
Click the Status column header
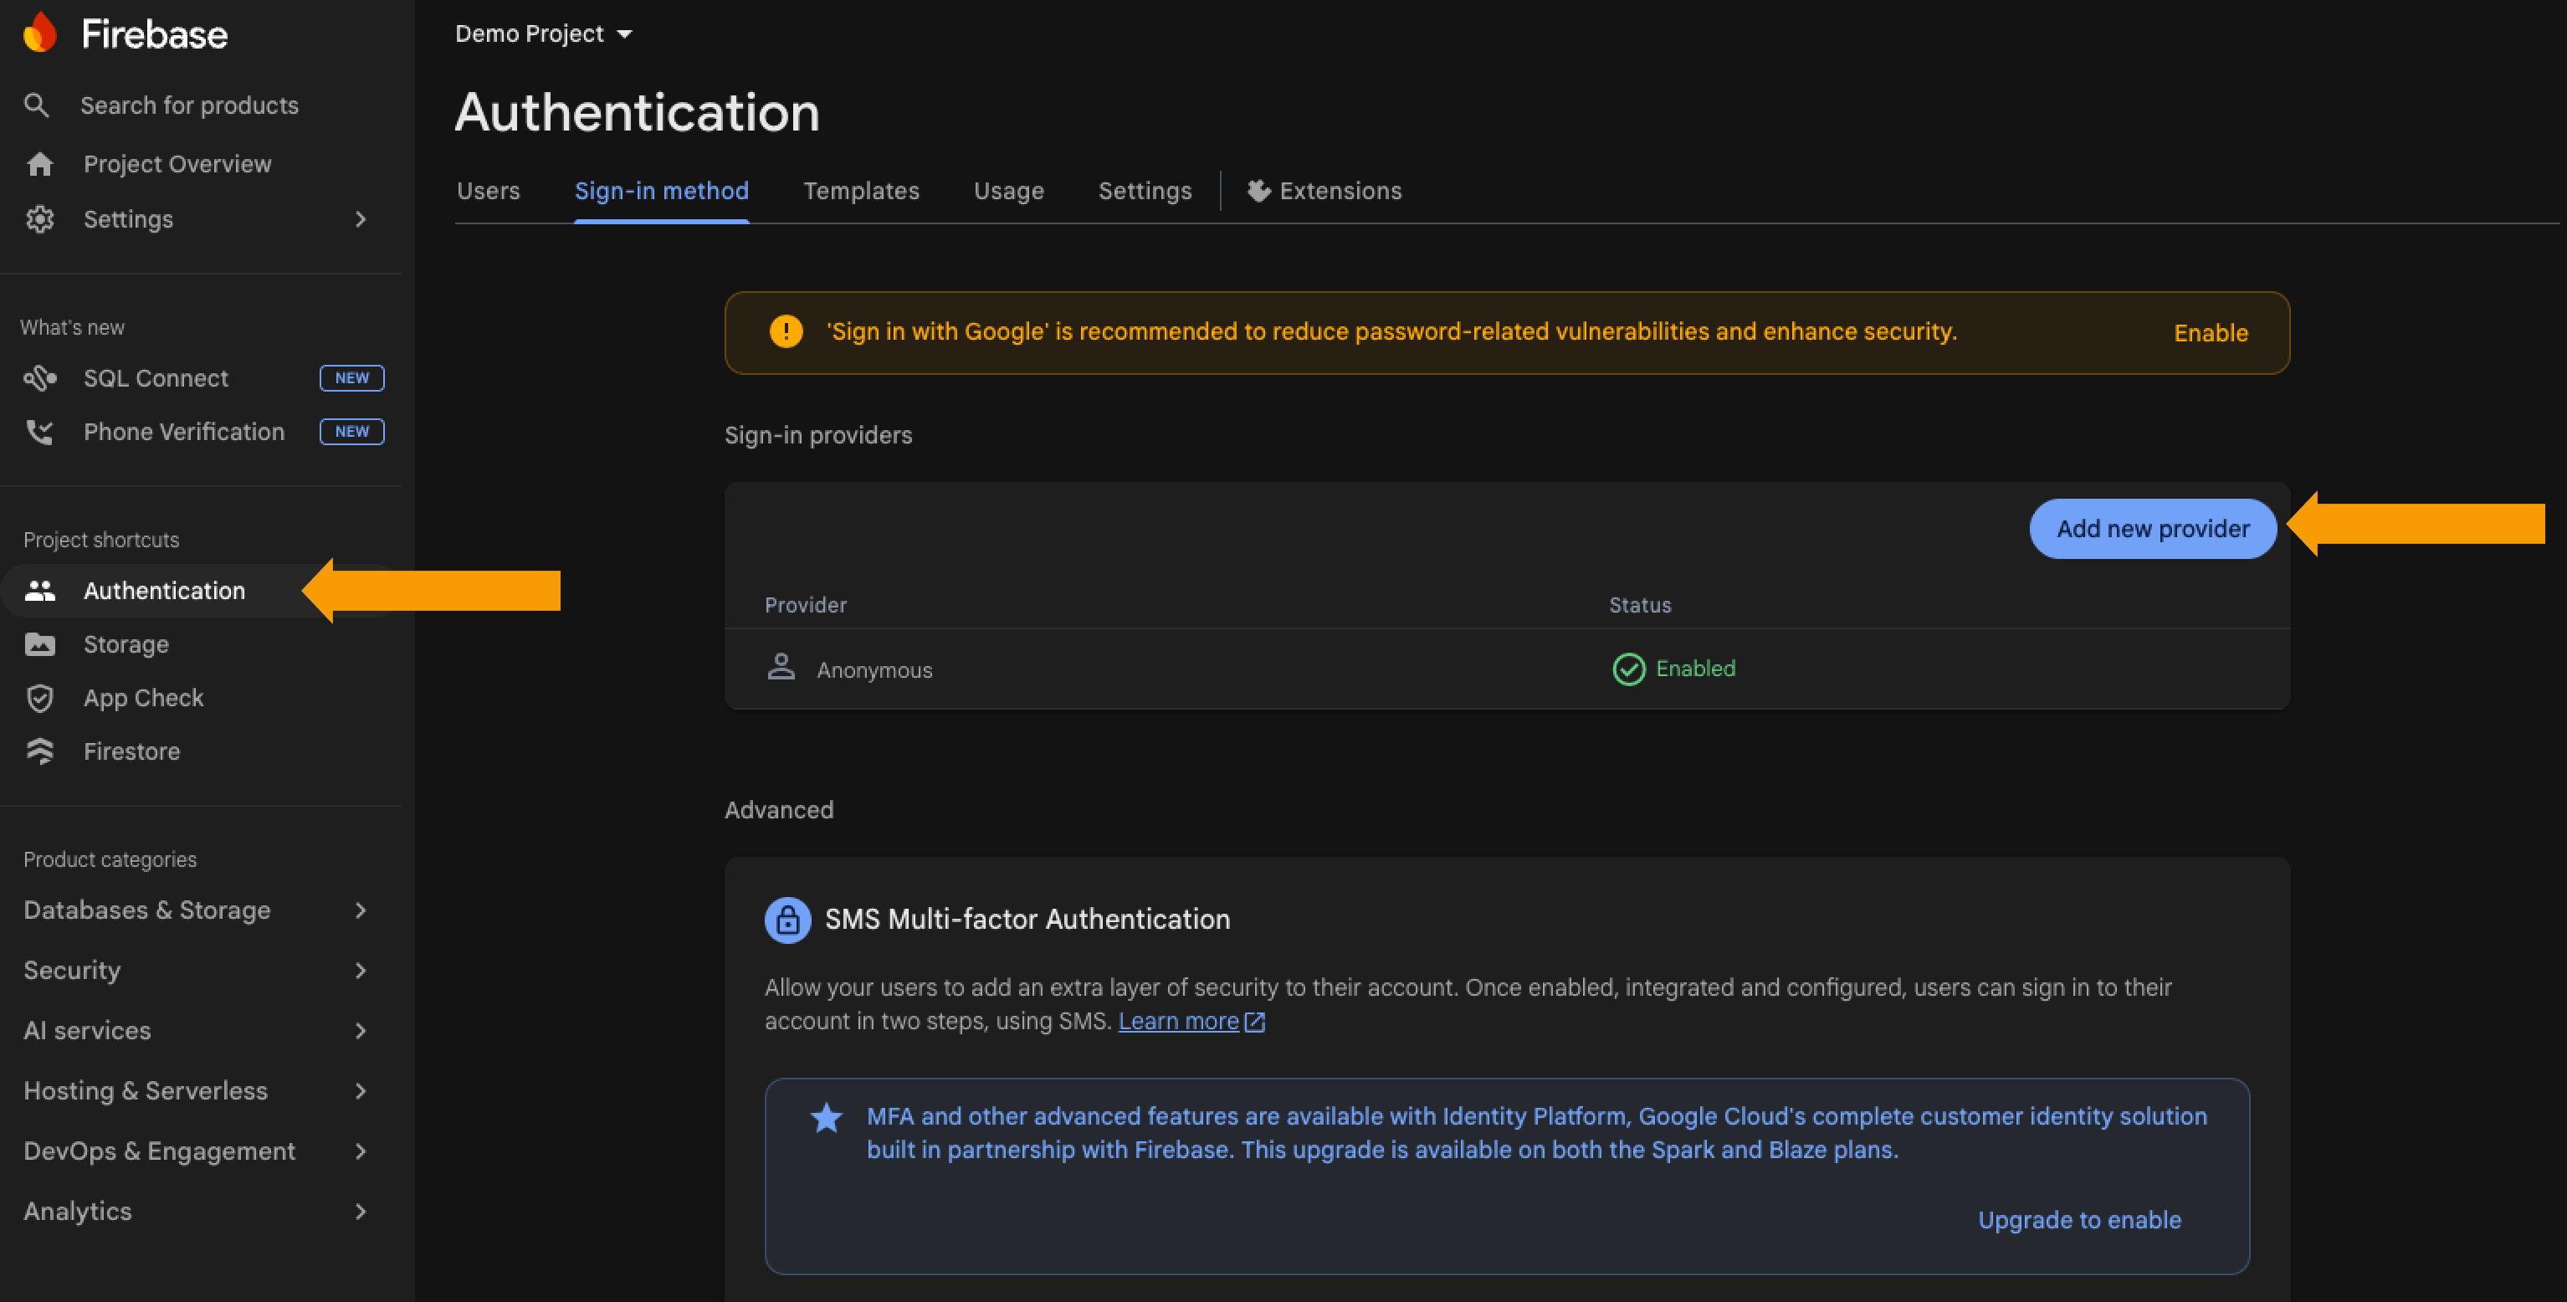pyautogui.click(x=1639, y=605)
